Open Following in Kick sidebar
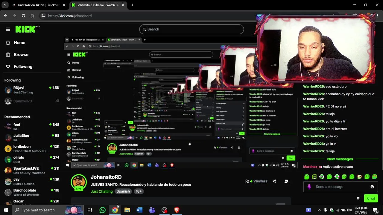The height and width of the screenshot is (215, 383). pos(19,67)
